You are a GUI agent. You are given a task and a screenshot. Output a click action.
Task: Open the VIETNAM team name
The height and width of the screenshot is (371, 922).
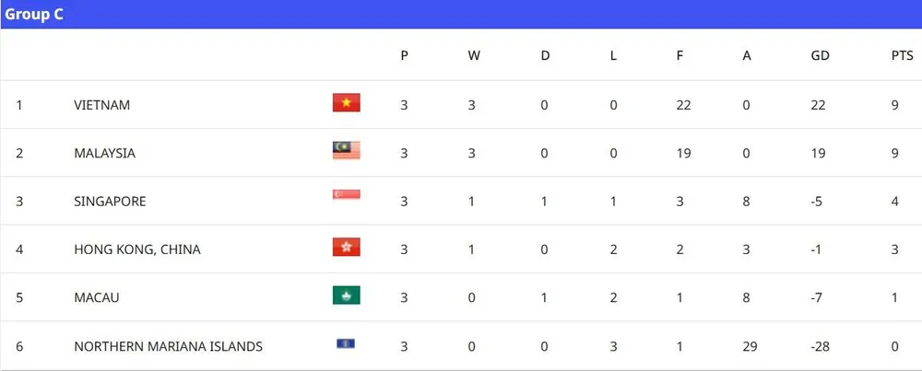[x=101, y=105]
